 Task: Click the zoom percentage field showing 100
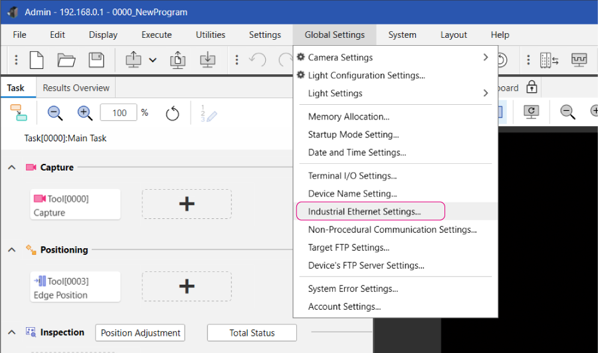coord(119,113)
